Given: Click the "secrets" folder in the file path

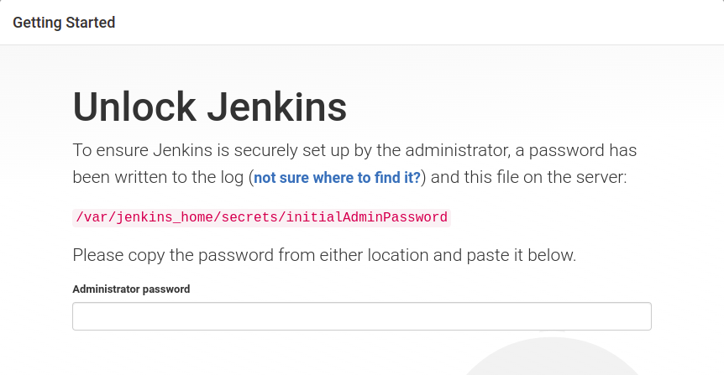Looking at the screenshot, I should click(236, 217).
